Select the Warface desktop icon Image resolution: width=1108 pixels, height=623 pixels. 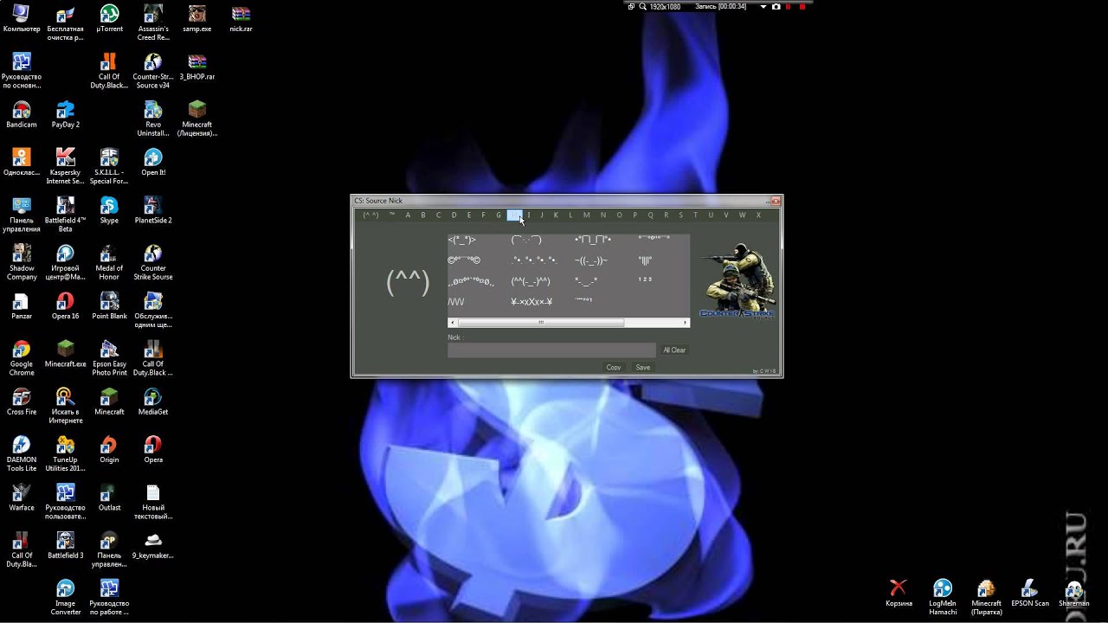[22, 498]
